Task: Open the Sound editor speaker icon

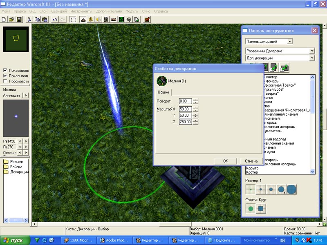Action: (98, 20)
